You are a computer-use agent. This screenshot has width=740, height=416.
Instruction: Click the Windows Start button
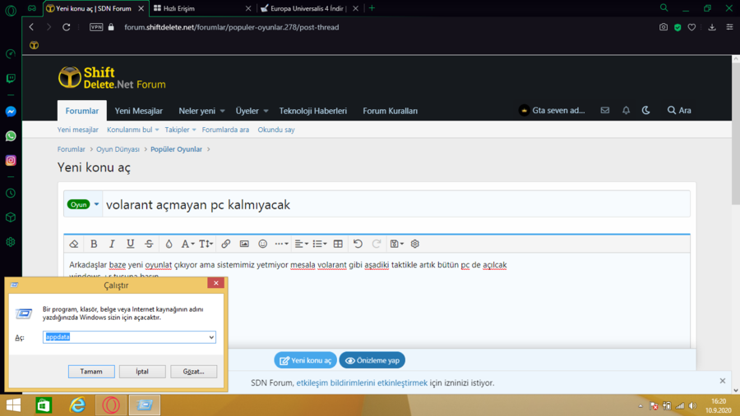point(13,405)
